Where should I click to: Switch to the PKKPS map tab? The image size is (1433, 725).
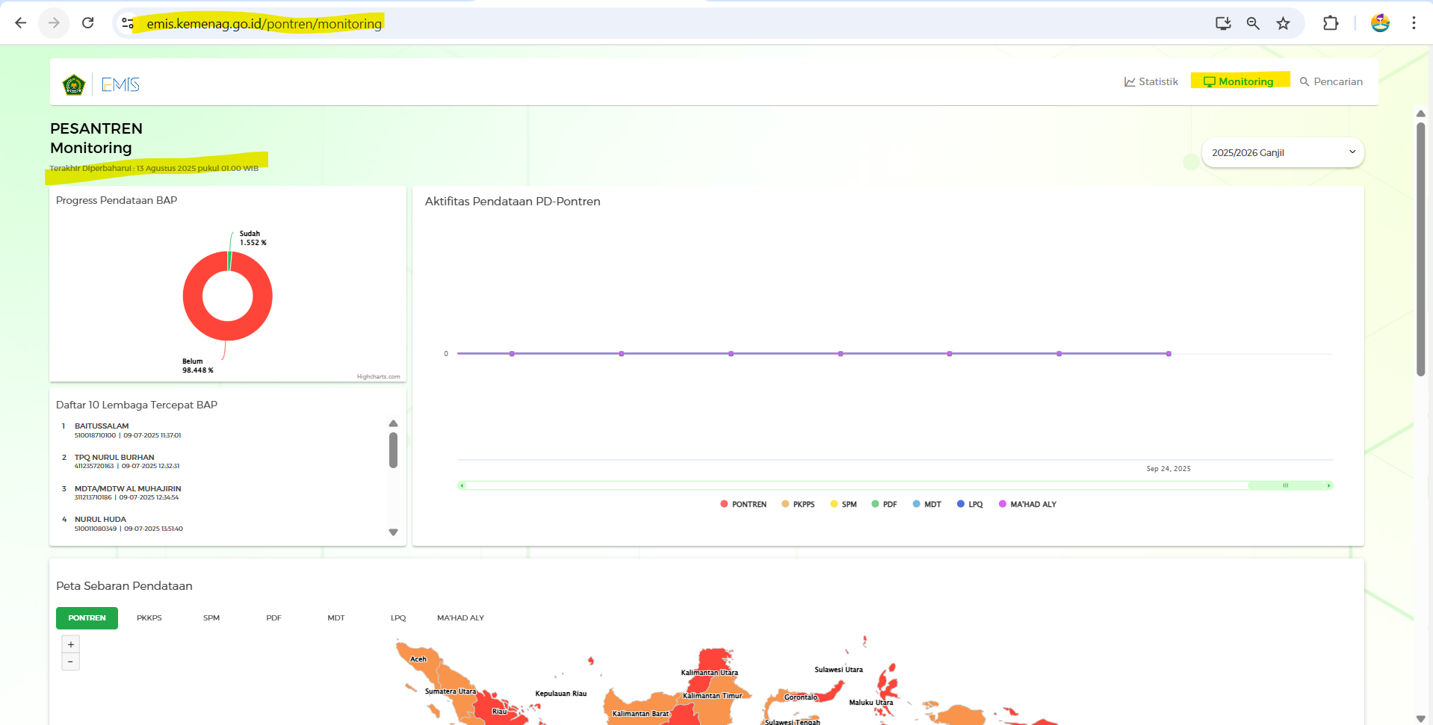click(x=149, y=618)
